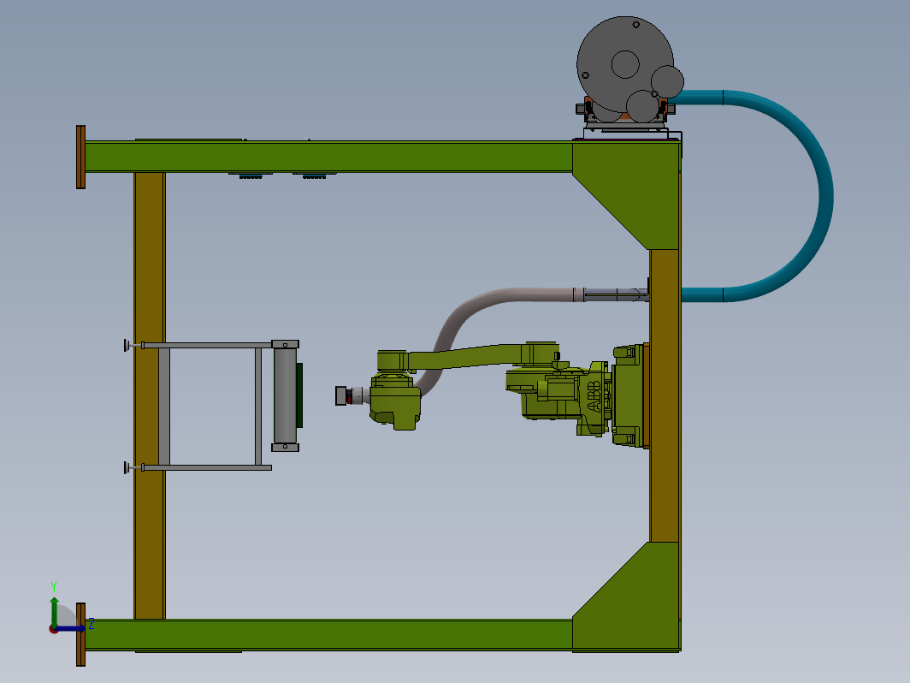
Task: Click the upper gray fixture support rod
Action: pyautogui.click(x=206, y=346)
